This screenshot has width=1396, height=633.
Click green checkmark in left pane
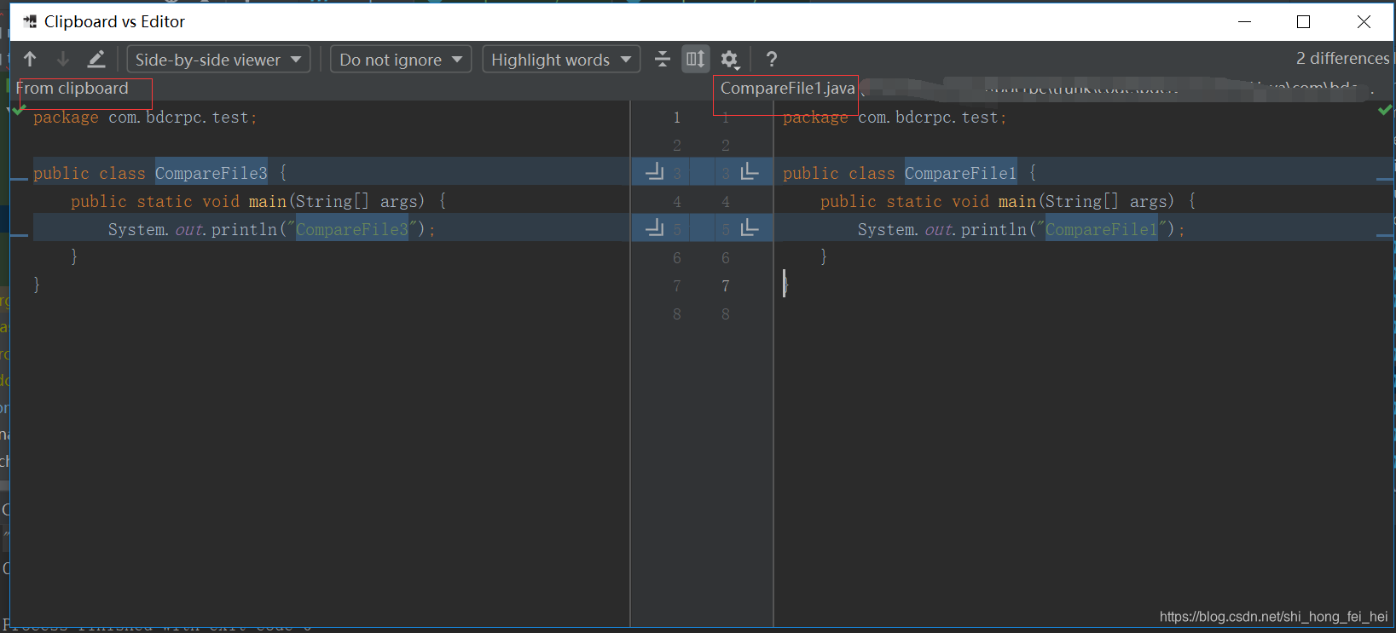pyautogui.click(x=19, y=109)
